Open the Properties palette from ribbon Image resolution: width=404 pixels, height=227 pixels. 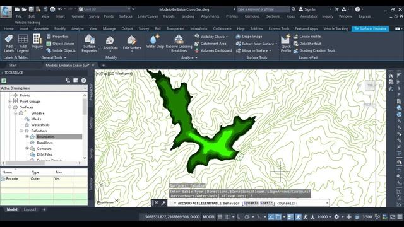tap(57, 37)
